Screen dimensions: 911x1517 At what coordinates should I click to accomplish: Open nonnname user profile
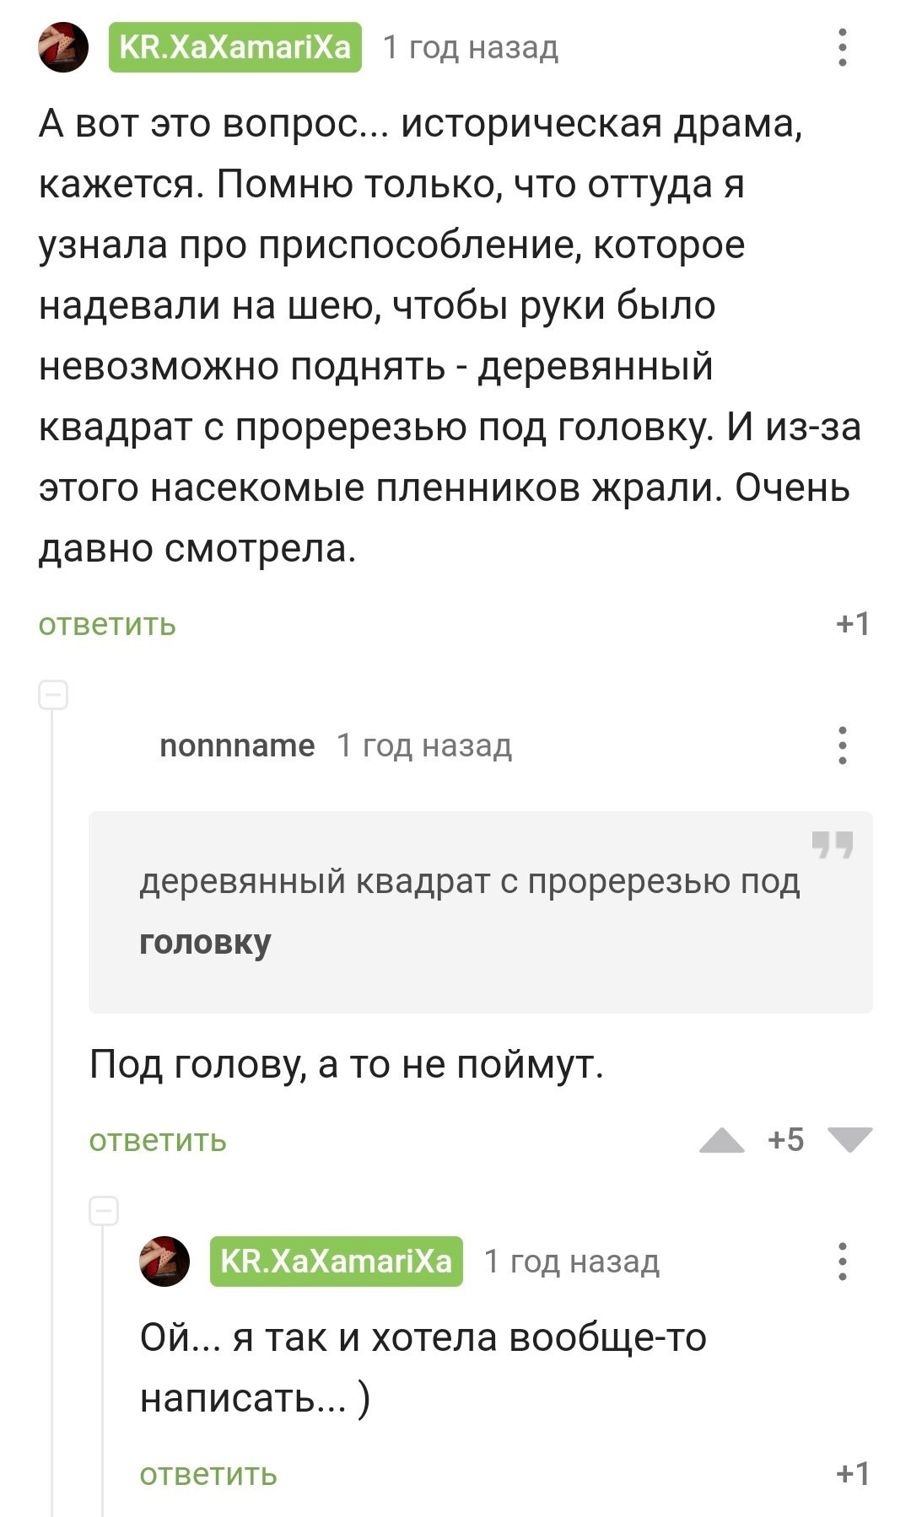[237, 745]
